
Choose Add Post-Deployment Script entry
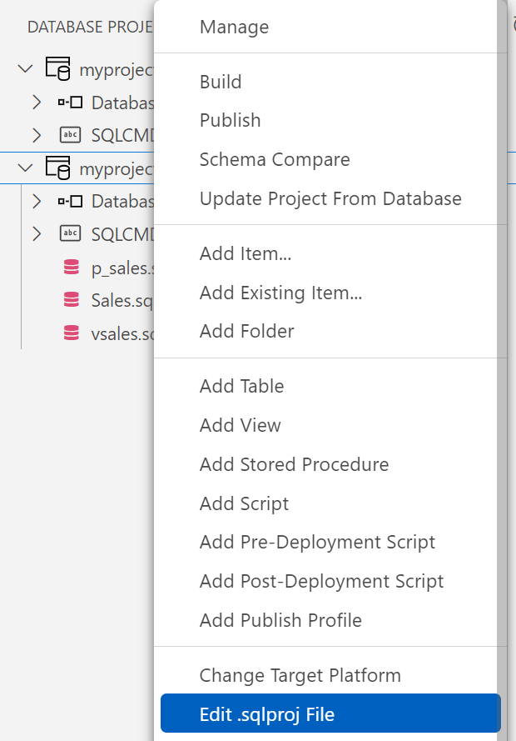[x=321, y=581]
